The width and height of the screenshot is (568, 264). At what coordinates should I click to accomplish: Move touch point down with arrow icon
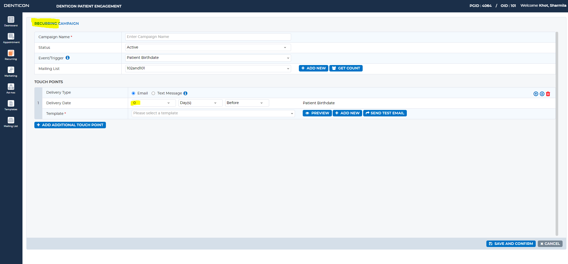coord(542,94)
